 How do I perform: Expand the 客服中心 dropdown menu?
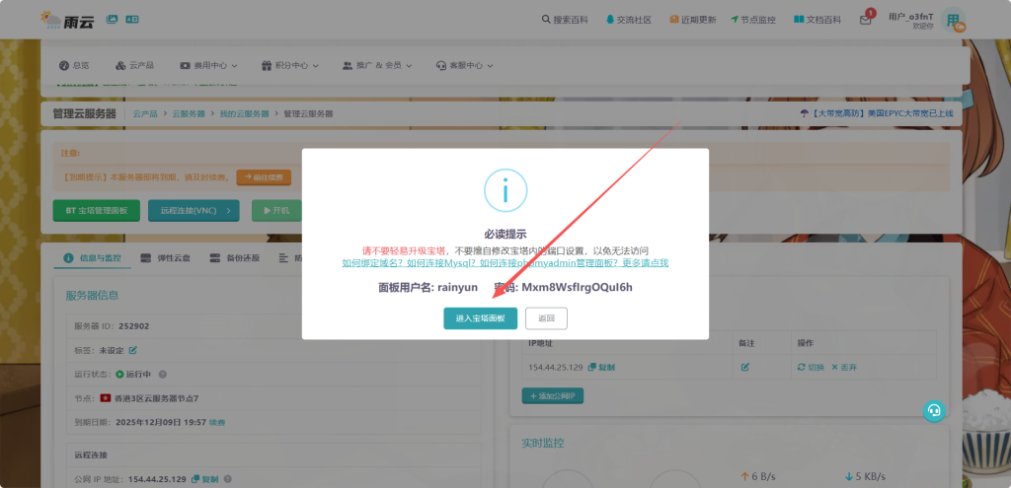pyautogui.click(x=464, y=65)
